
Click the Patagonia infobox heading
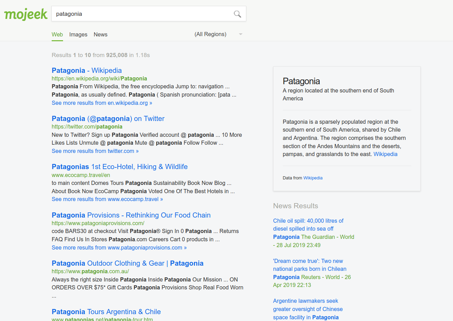301,81
